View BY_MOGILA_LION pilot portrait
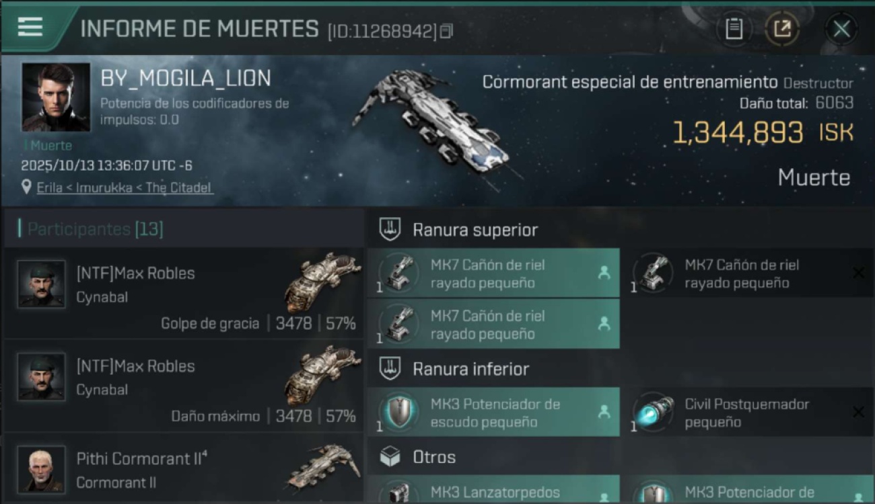Viewport: 875px width, 504px height. click(x=56, y=97)
